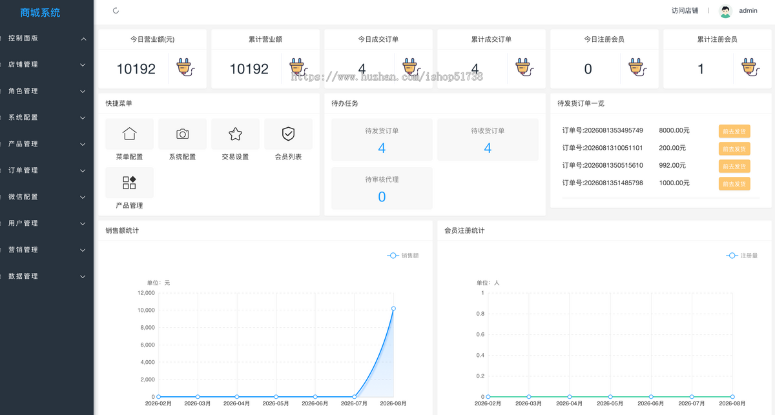Toggle the 注册量 chart legend series
The width and height of the screenshot is (775, 415).
(742, 256)
